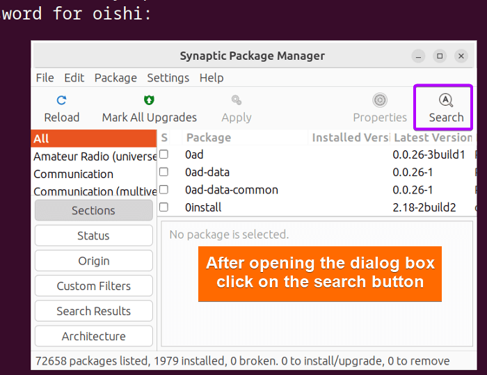This screenshot has height=375, width=487.
Task: Click the 0ad-data version 0.0.26-1 cell
Action: tap(413, 172)
